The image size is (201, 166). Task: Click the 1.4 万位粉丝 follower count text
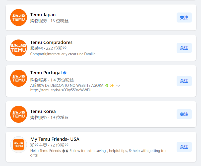pos(62,80)
